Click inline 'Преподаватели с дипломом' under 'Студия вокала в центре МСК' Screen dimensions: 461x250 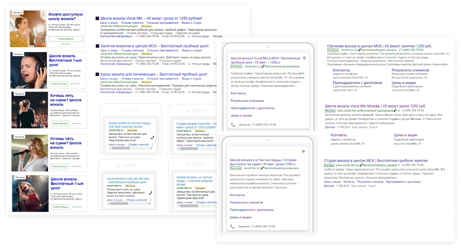(403, 182)
